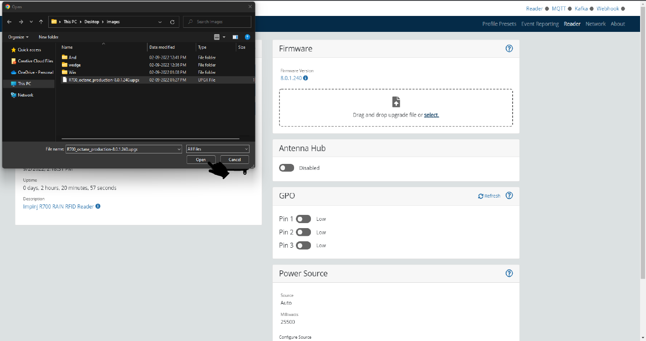The image size is (646, 341).
Task: Click the Firmware help question icon
Action: pos(509,49)
